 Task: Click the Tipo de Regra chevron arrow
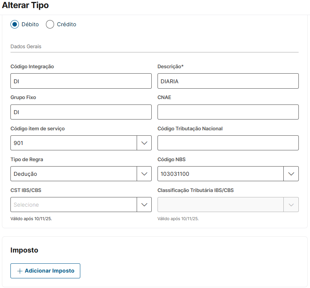144,174
